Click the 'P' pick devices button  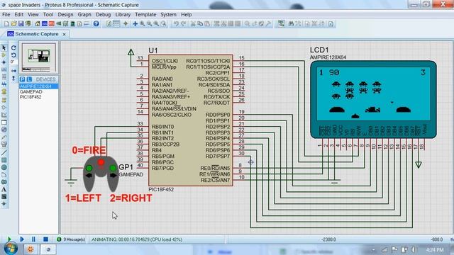click(22, 79)
